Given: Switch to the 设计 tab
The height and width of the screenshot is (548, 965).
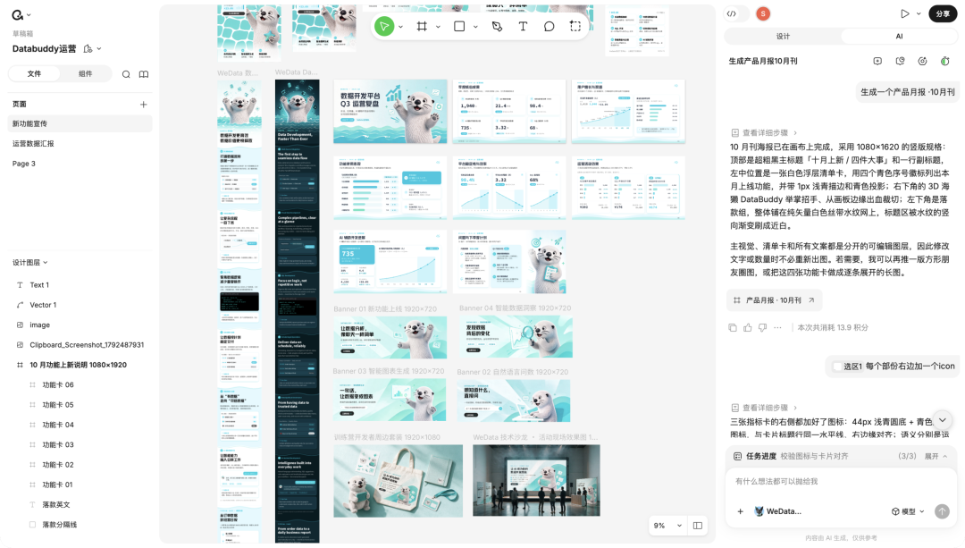Looking at the screenshot, I should click(783, 37).
